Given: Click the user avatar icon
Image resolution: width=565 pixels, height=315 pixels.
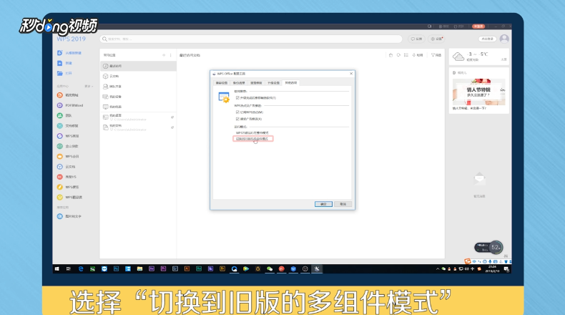Looking at the screenshot, I should [x=504, y=39].
